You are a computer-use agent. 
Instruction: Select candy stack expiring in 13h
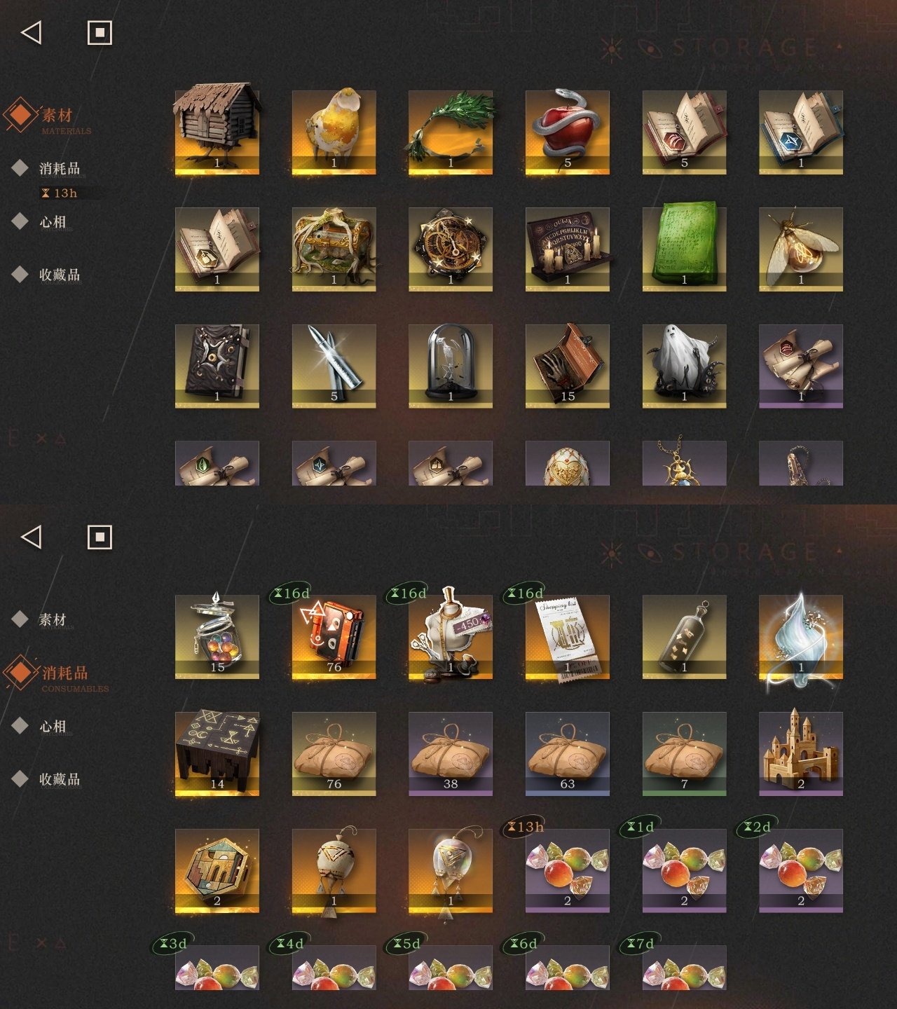pyautogui.click(x=568, y=870)
